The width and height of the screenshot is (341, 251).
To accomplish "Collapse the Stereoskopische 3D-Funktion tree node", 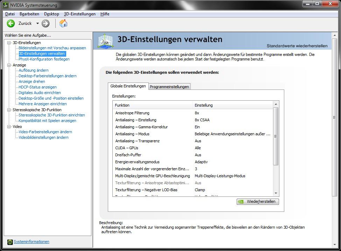I will (x=9, y=110).
